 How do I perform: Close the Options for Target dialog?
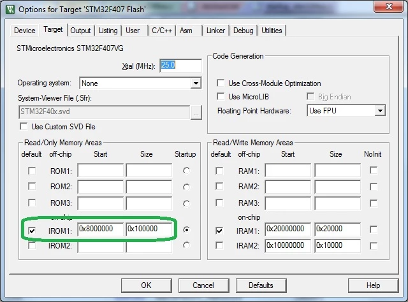389,6
